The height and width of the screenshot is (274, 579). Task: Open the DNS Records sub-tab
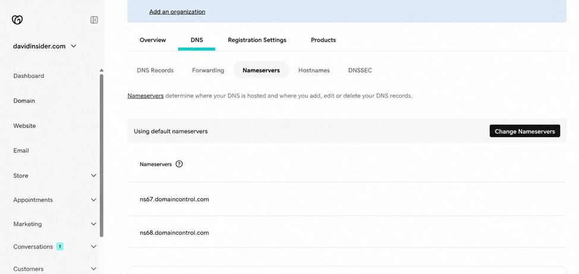point(155,70)
